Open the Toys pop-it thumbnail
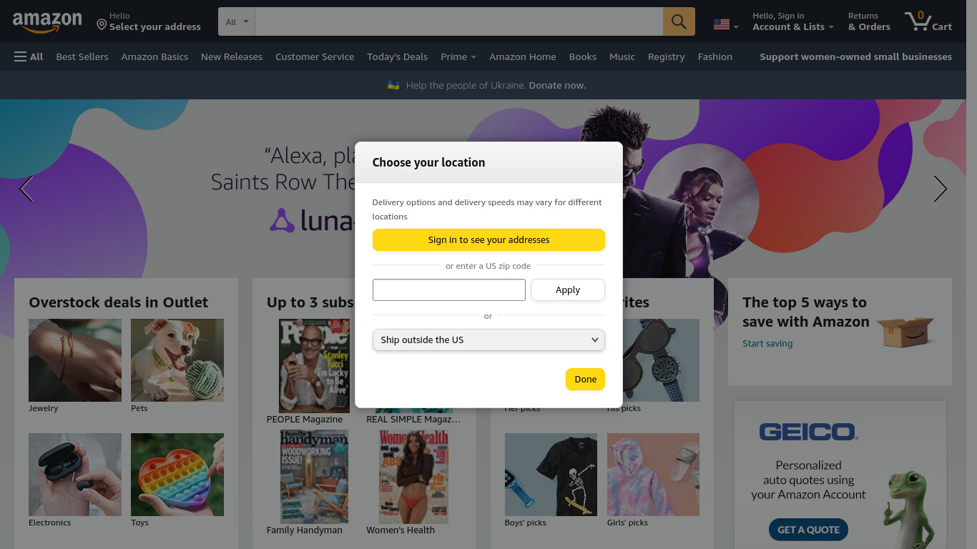 pyautogui.click(x=177, y=475)
